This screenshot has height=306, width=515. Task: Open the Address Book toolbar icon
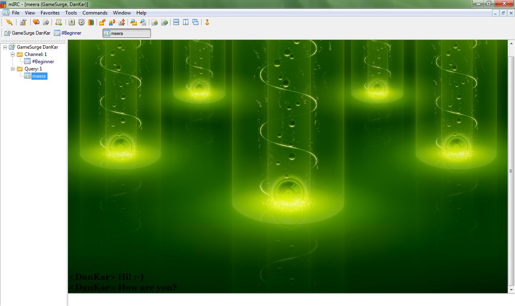coord(72,22)
